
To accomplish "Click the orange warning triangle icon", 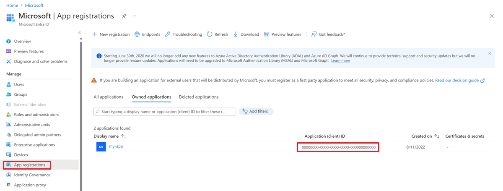I will coord(94,80).
